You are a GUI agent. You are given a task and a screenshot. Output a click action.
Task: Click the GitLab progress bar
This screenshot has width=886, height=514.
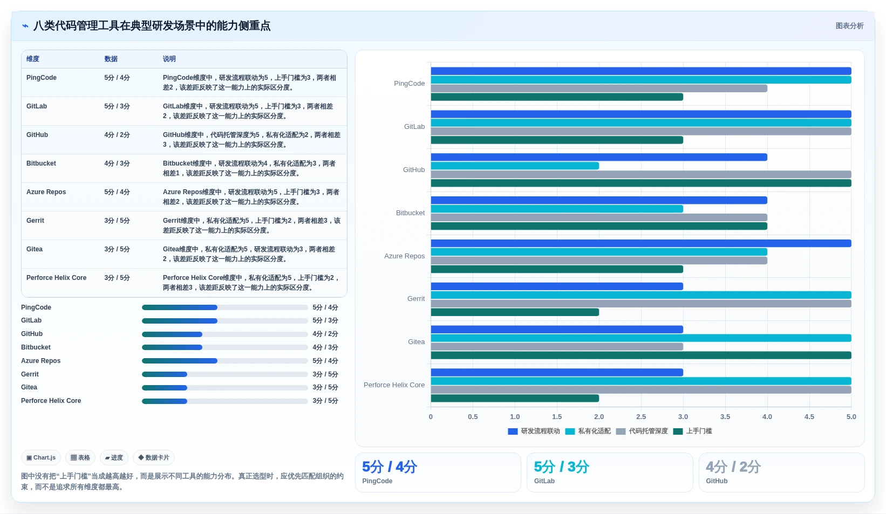coord(225,321)
